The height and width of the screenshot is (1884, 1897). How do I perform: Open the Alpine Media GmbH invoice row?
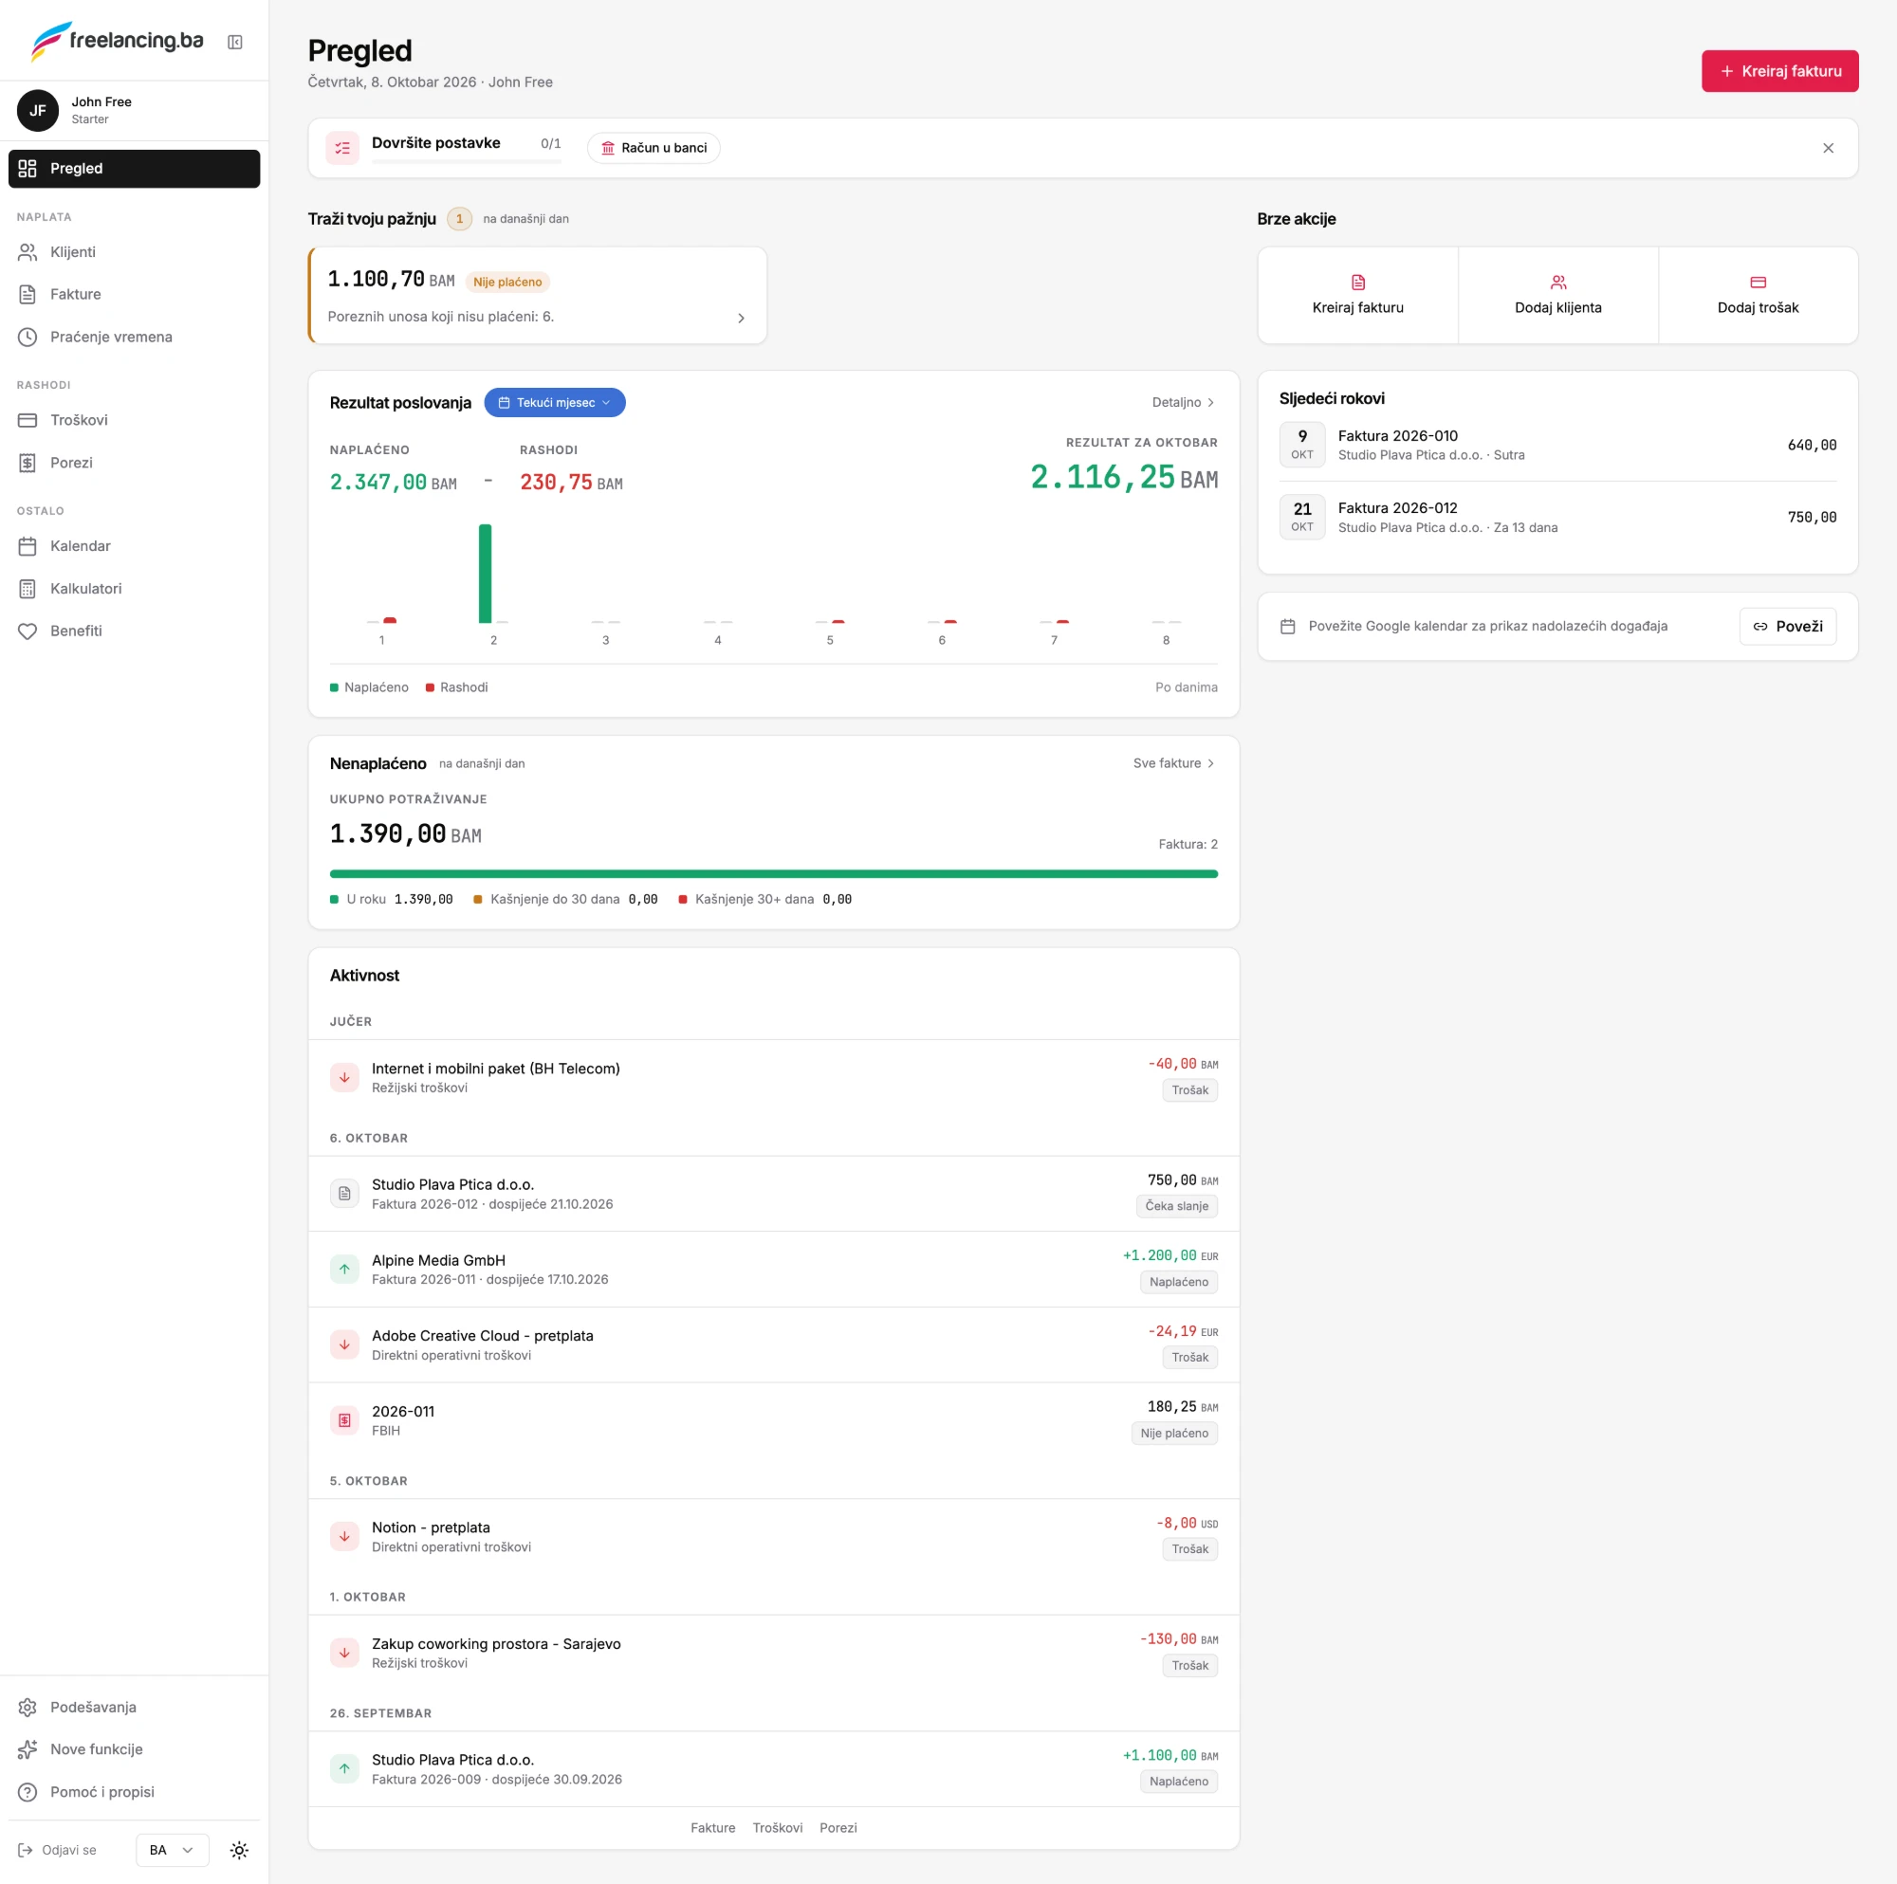(774, 1270)
